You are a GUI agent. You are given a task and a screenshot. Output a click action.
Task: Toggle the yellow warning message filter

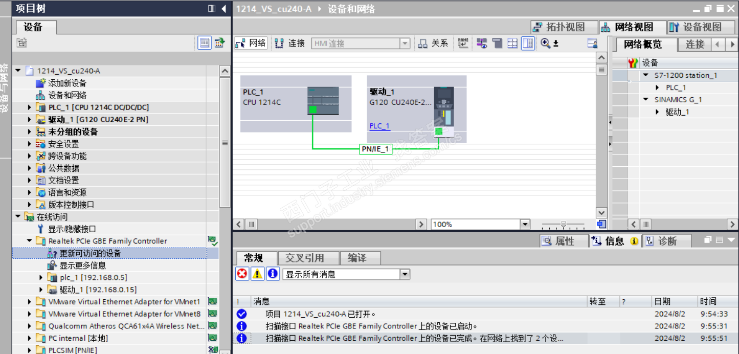click(258, 274)
